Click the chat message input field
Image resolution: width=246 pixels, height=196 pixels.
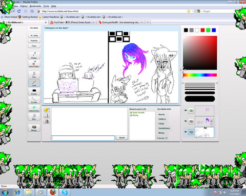(x=83, y=138)
